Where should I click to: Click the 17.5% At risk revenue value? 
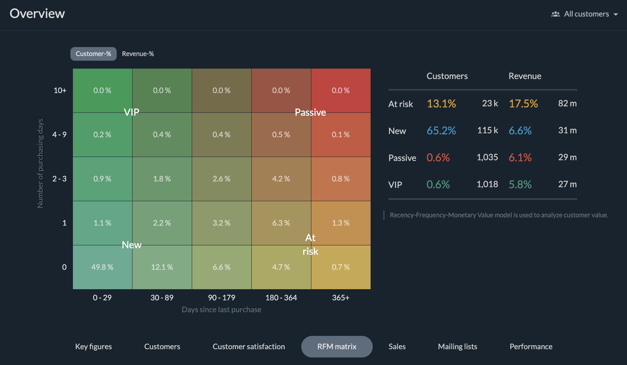click(x=523, y=104)
